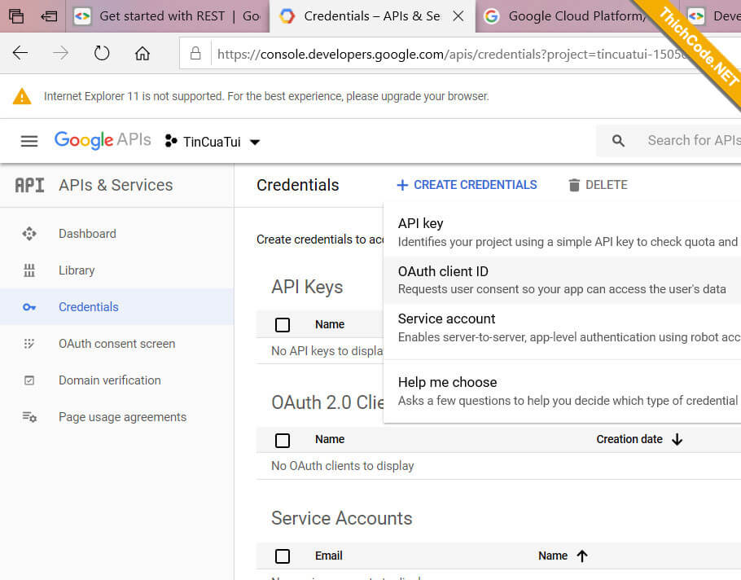Close the Credentials browser tab

coord(458,16)
